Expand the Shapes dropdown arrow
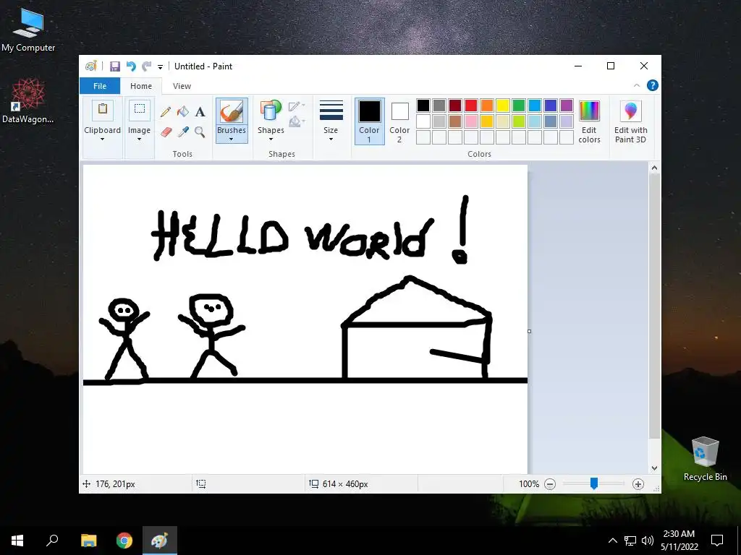This screenshot has width=741, height=555. (x=271, y=139)
